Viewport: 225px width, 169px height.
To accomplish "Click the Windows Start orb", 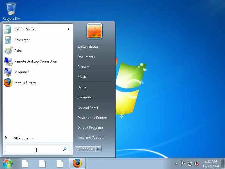I will (x=8, y=164).
